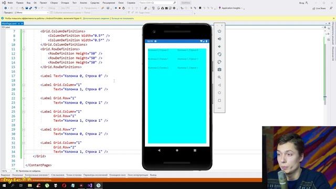
Task: Open the Проект menu
Action: 43,3
